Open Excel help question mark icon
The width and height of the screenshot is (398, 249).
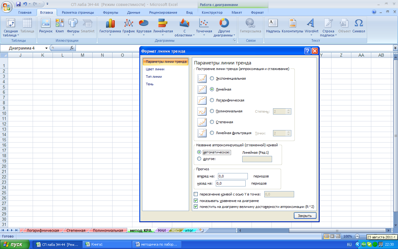pyautogui.click(x=374, y=12)
